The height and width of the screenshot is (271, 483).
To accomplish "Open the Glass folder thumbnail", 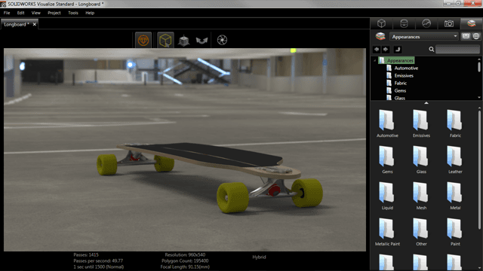I will tap(421, 160).
